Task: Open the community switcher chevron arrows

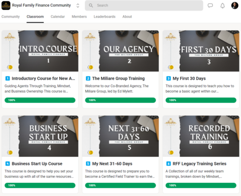Action: coord(78,6)
